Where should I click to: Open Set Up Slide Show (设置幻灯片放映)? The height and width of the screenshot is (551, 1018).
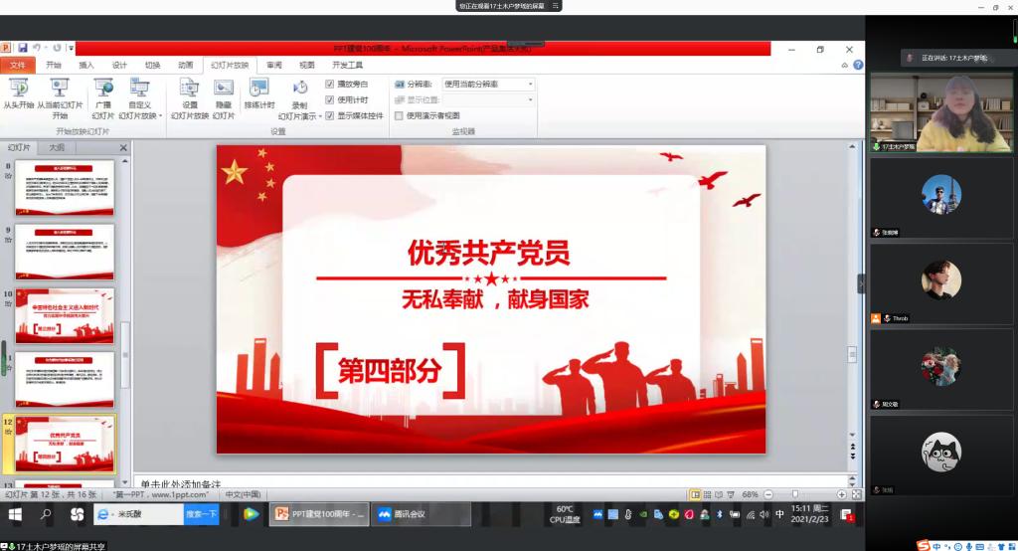189,92
